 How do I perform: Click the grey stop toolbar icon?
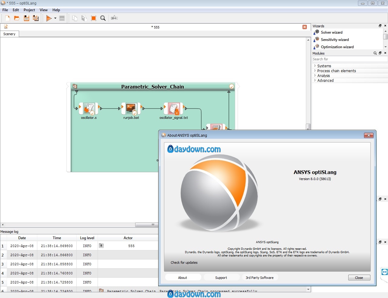point(62,18)
